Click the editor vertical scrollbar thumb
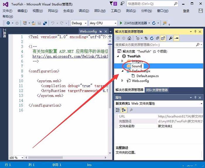205x168 pixels. 110,76
